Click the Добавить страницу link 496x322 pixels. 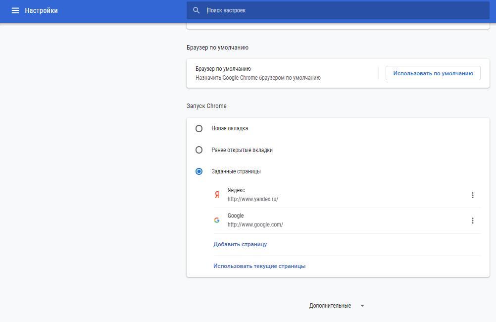(x=240, y=244)
